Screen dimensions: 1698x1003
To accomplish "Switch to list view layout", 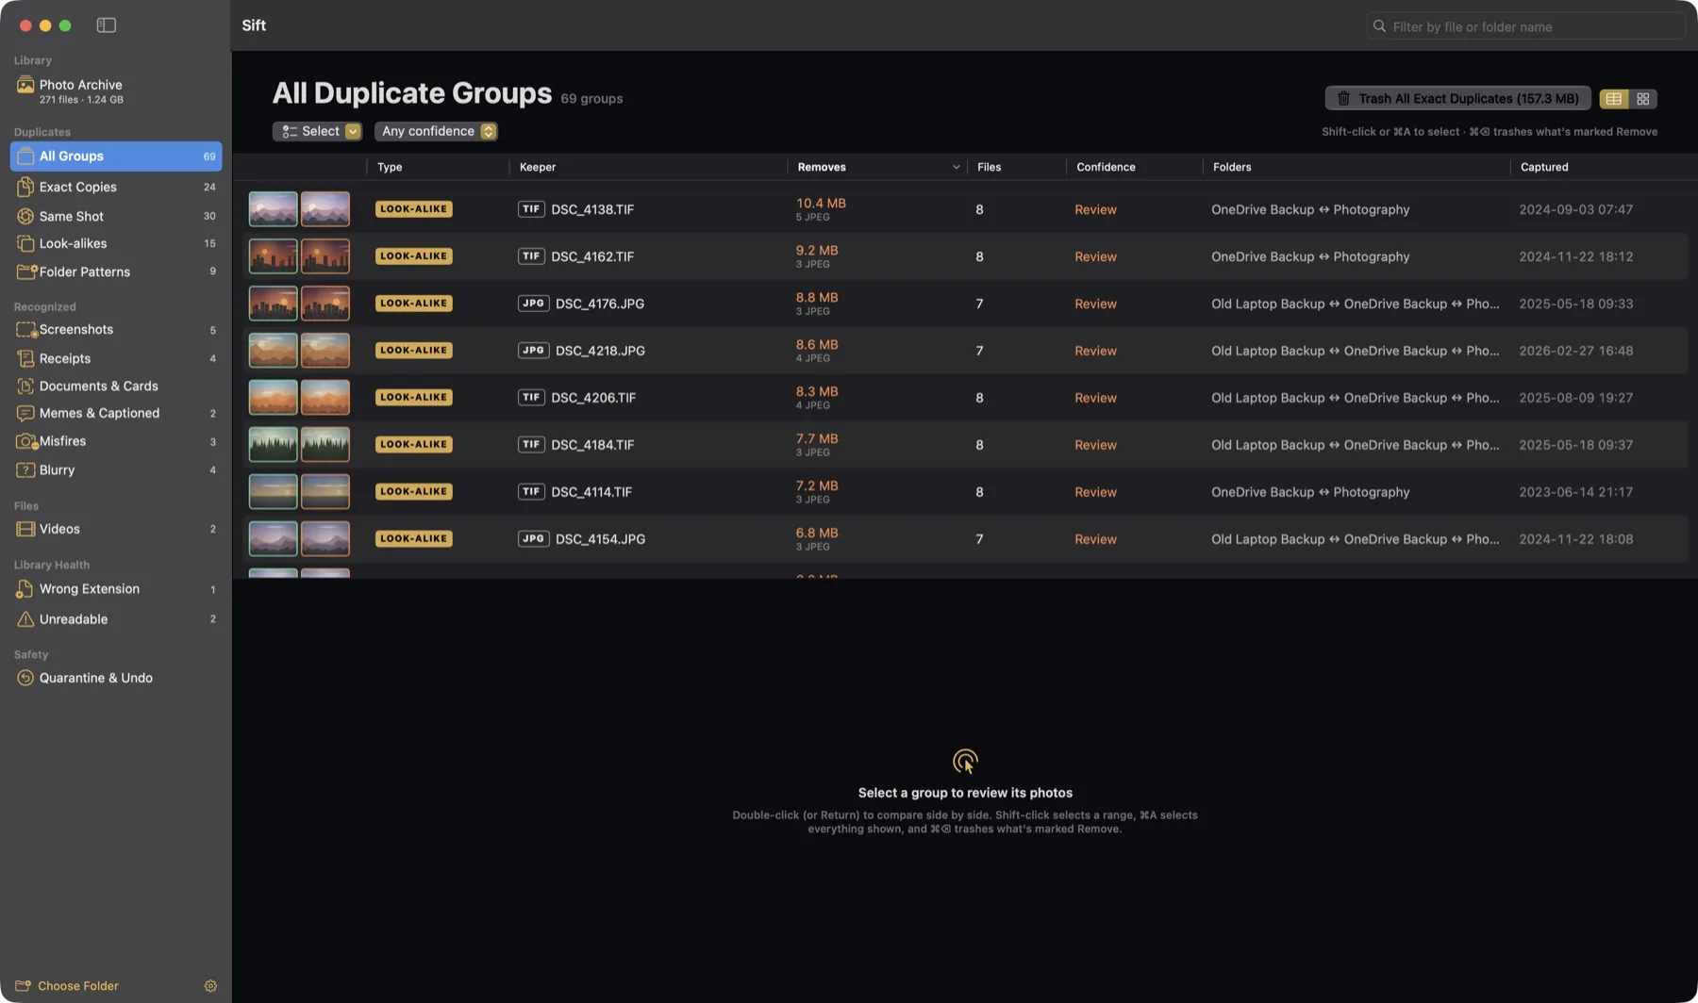I will [x=1614, y=99].
